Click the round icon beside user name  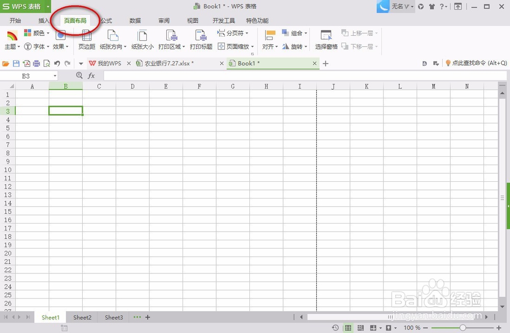421,7
